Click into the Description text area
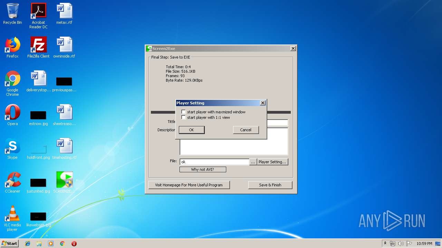The width and height of the screenshot is (442, 248). (x=234, y=142)
